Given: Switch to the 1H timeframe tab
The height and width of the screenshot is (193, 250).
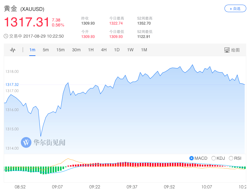Looking at the screenshot, I should coord(91,50).
